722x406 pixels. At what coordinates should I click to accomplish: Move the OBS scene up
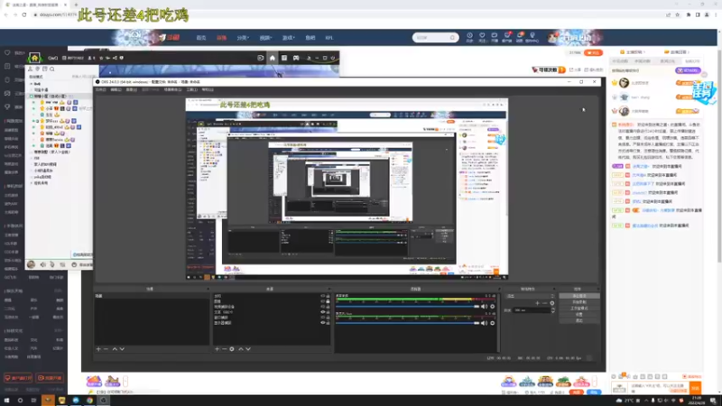point(115,349)
